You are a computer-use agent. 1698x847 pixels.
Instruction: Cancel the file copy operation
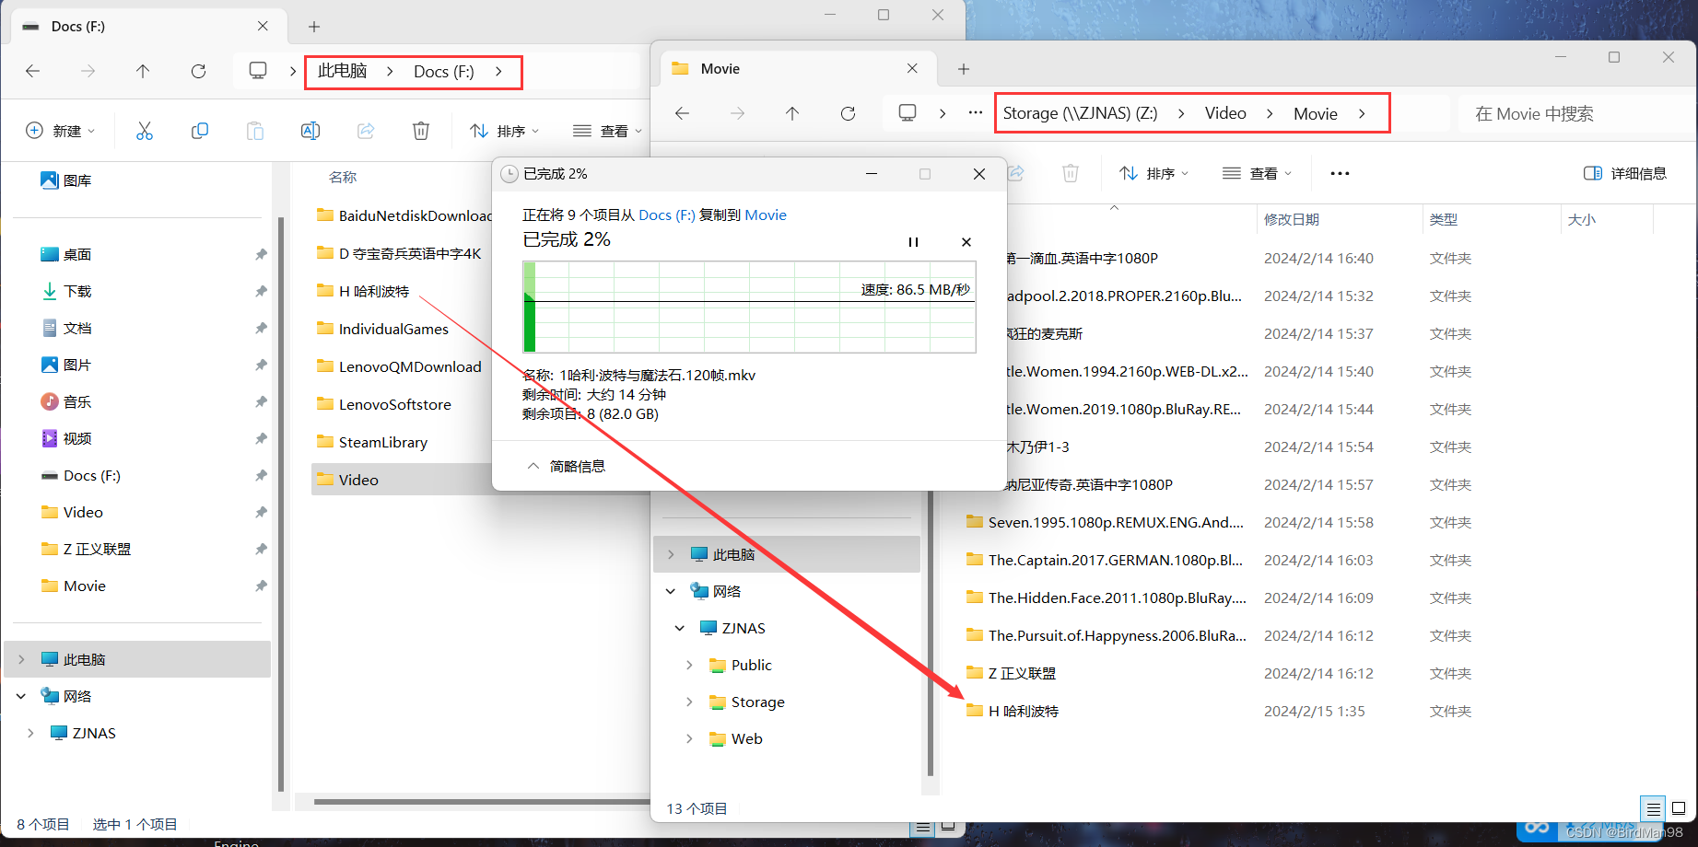click(966, 242)
